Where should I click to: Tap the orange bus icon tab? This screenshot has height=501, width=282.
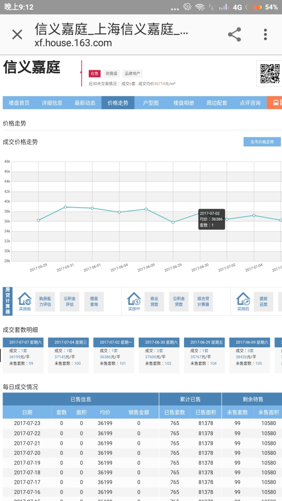point(275,103)
